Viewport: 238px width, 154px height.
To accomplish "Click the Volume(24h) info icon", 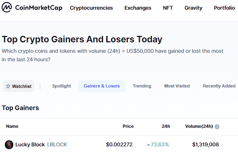I will coord(217,127).
